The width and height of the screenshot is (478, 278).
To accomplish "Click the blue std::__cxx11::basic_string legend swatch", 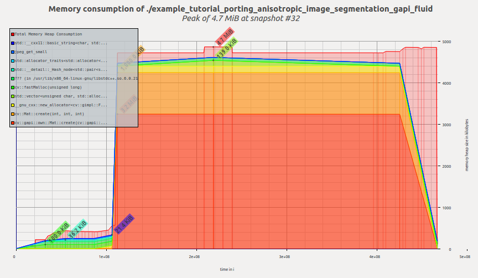I will coord(13,43).
